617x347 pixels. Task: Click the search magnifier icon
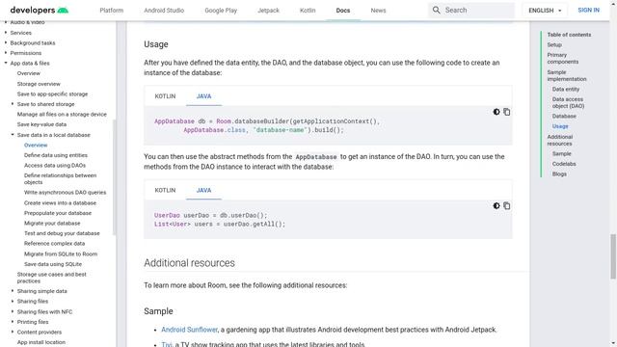click(x=437, y=11)
